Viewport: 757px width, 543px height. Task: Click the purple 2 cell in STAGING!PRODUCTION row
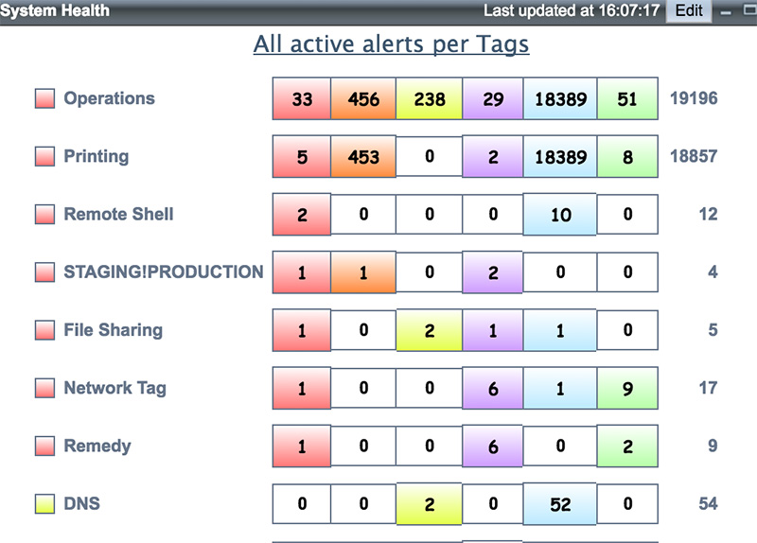pos(492,272)
